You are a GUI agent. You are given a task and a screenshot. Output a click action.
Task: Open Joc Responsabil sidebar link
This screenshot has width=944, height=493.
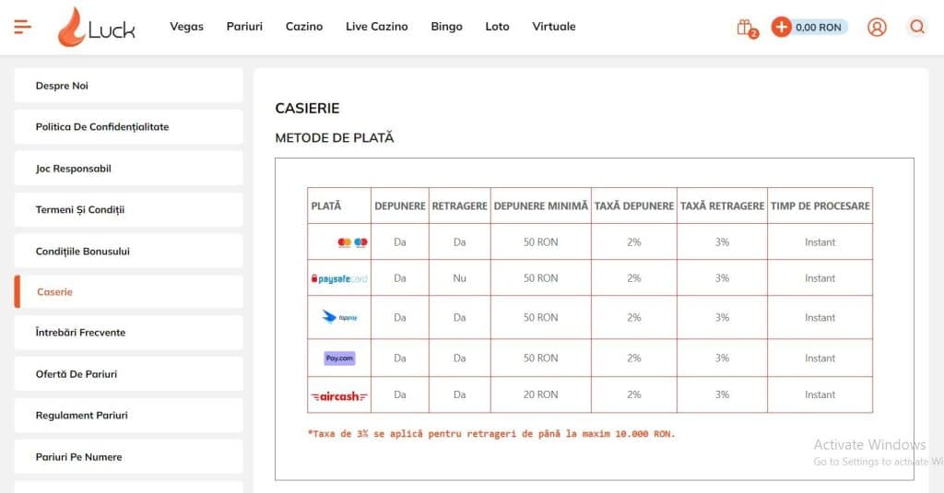click(129, 169)
